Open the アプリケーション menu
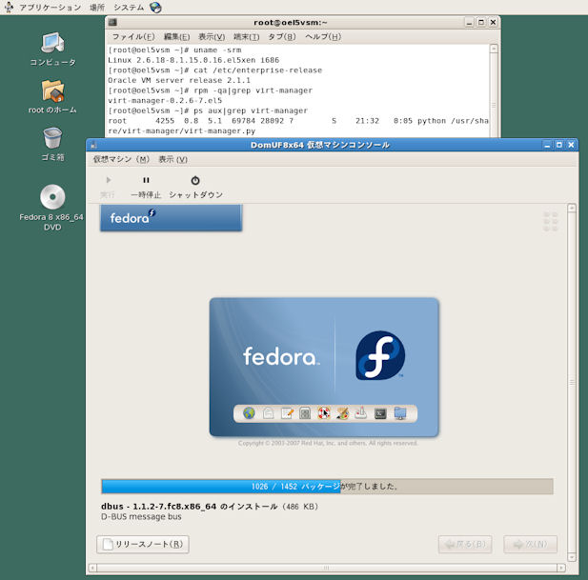The image size is (588, 580). click(50, 7)
